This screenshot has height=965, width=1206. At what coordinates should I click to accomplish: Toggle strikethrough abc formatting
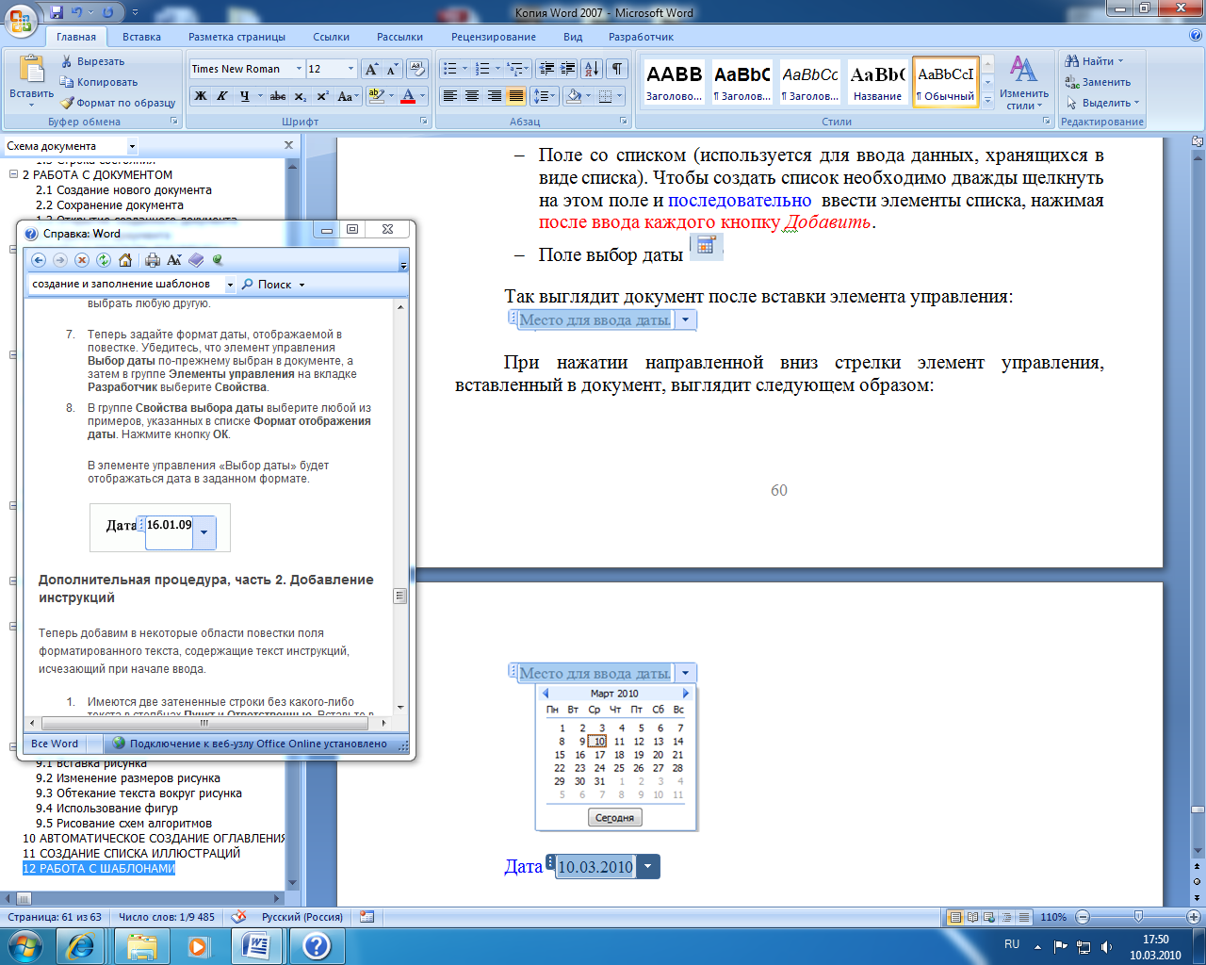[278, 96]
